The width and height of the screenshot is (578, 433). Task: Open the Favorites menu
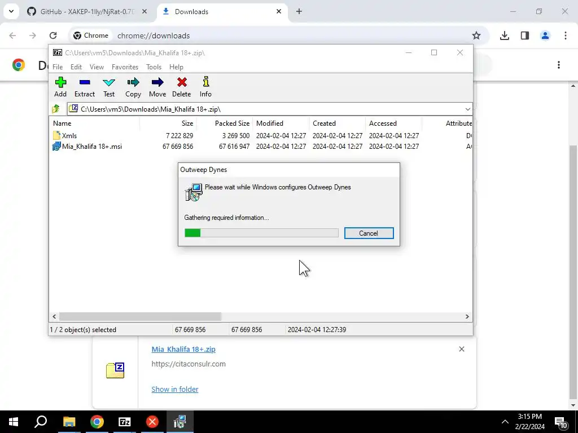click(x=125, y=67)
